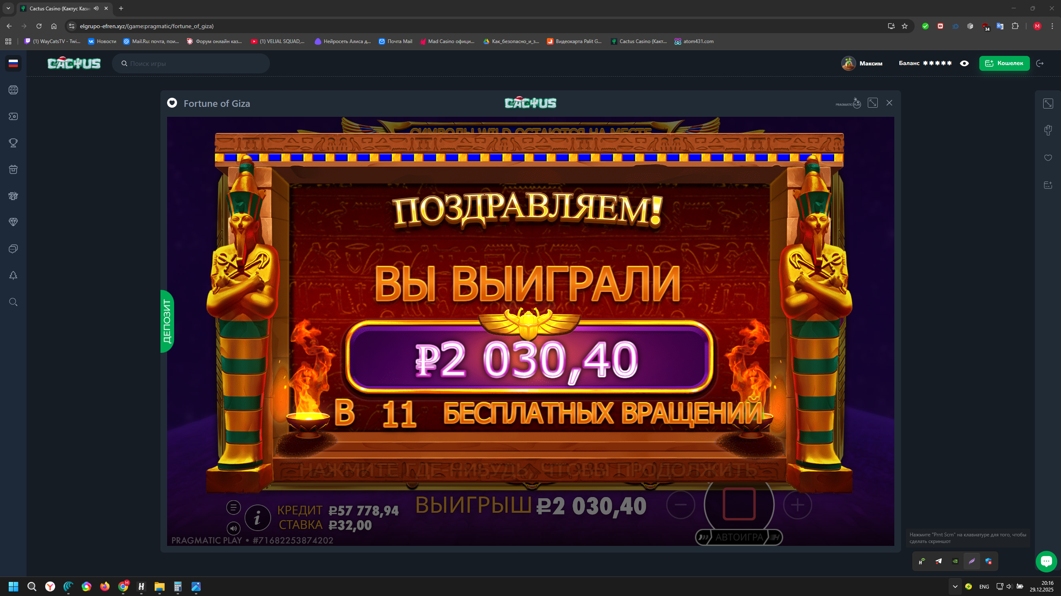Open the trophy tournaments sidebar icon
The height and width of the screenshot is (596, 1061).
[x=13, y=143]
